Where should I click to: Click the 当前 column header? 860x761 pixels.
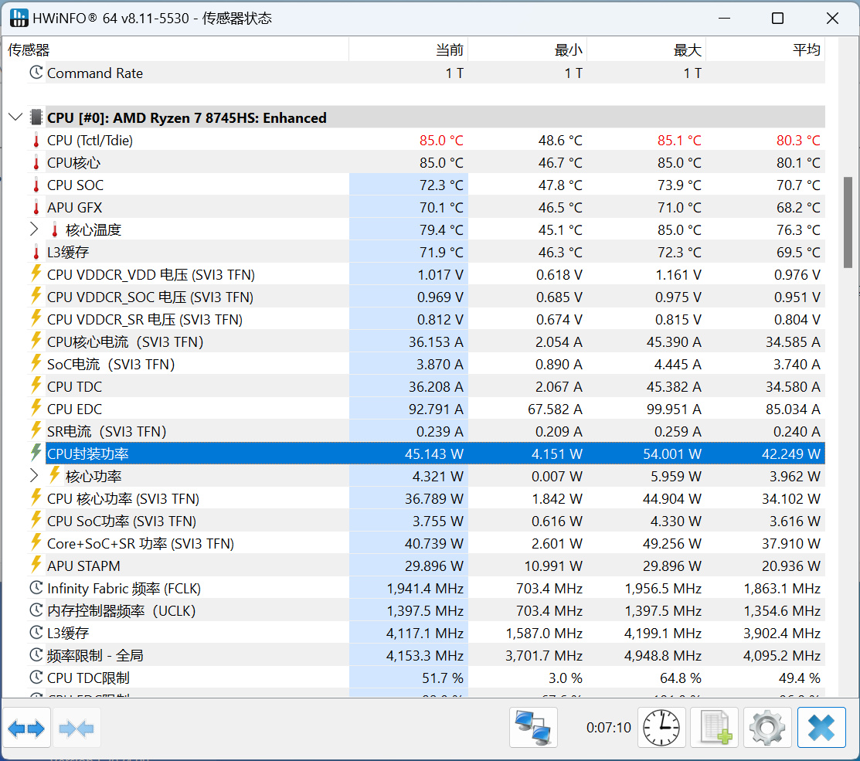(x=409, y=50)
